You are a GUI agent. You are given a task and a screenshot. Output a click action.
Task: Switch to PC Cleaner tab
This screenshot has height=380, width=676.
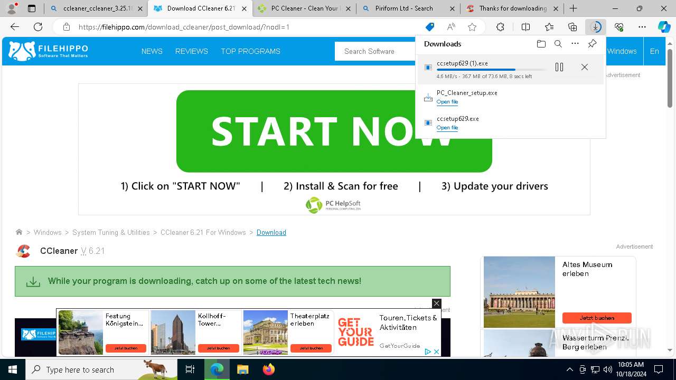coord(304,8)
